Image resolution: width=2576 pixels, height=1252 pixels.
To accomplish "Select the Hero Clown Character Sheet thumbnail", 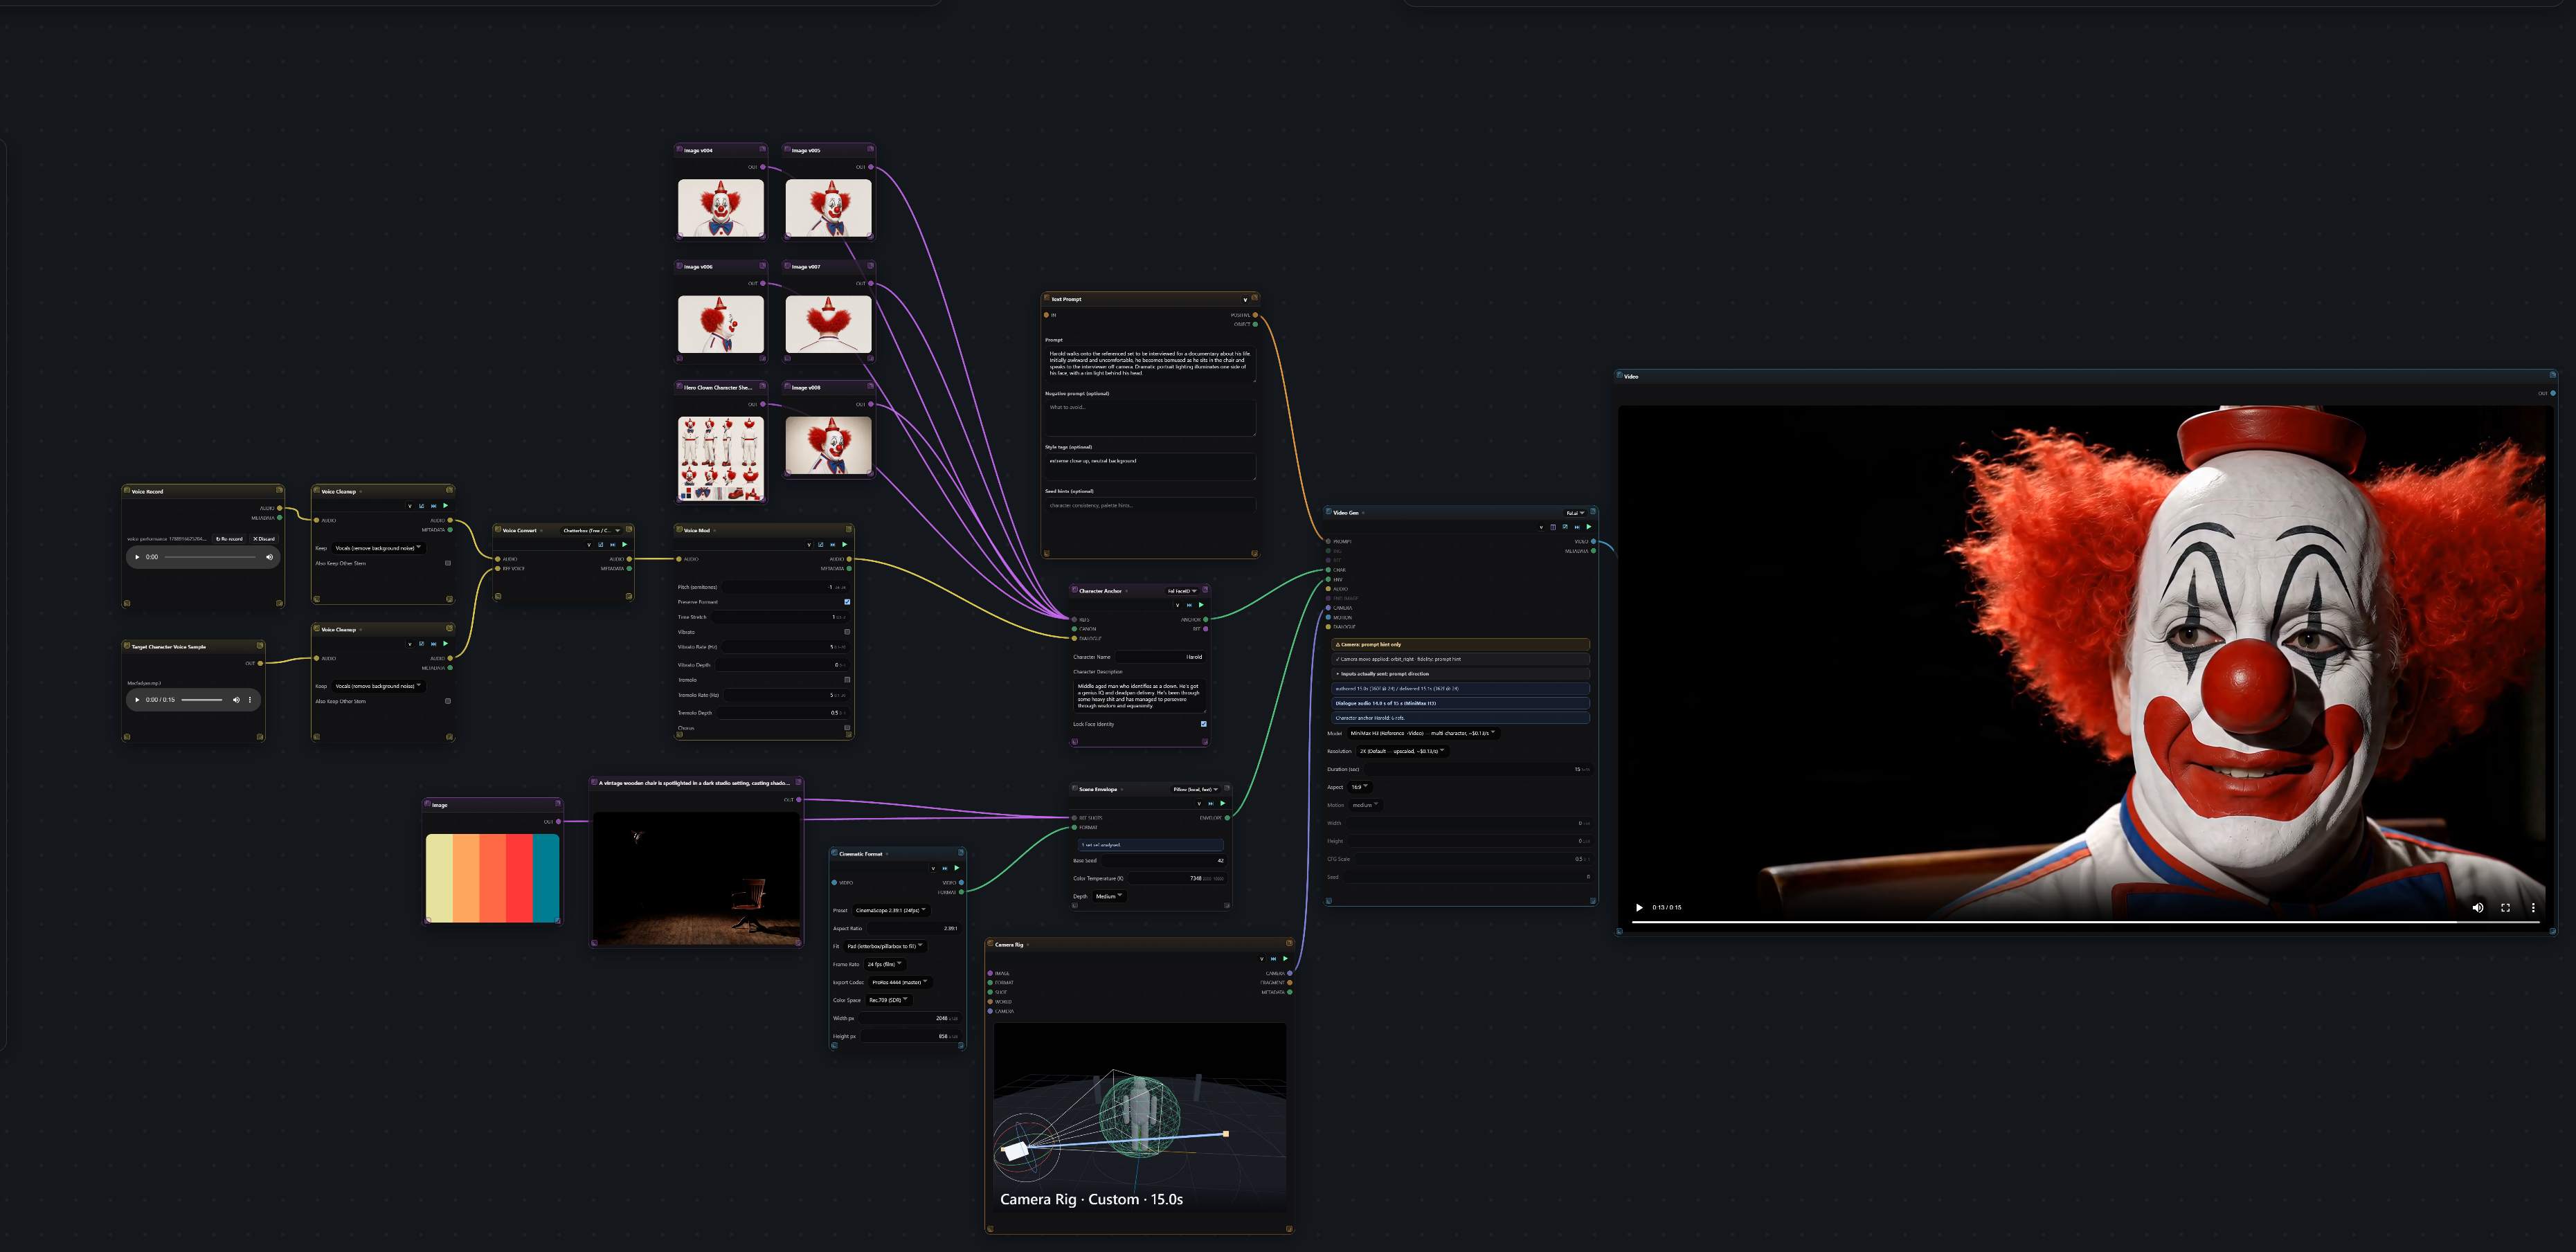I will click(x=721, y=458).
